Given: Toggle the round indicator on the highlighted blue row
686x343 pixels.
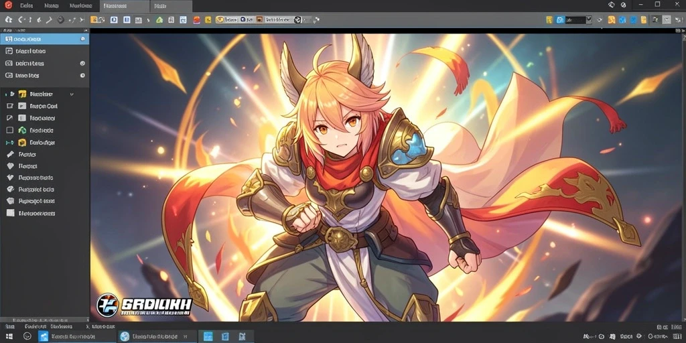Looking at the screenshot, I should point(83,39).
